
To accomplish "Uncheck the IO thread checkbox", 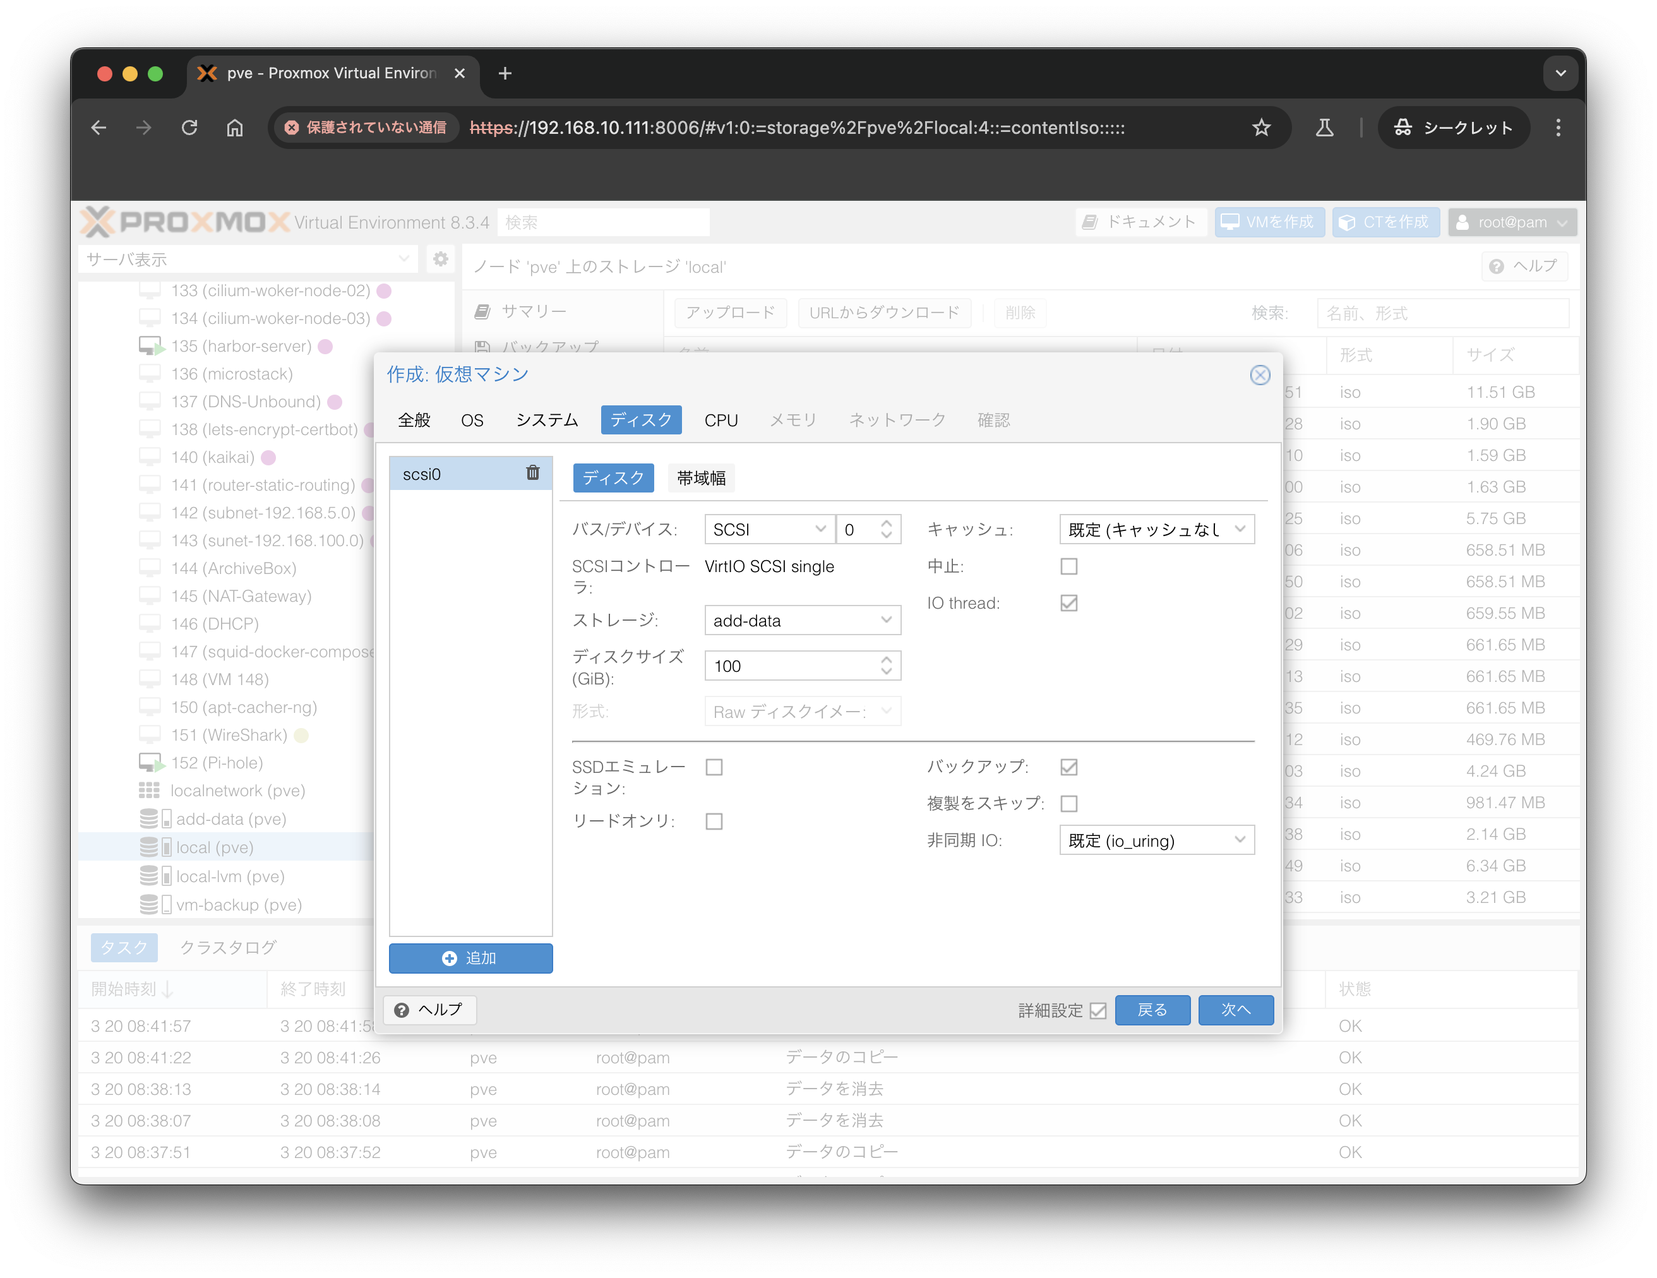I will click(1068, 603).
